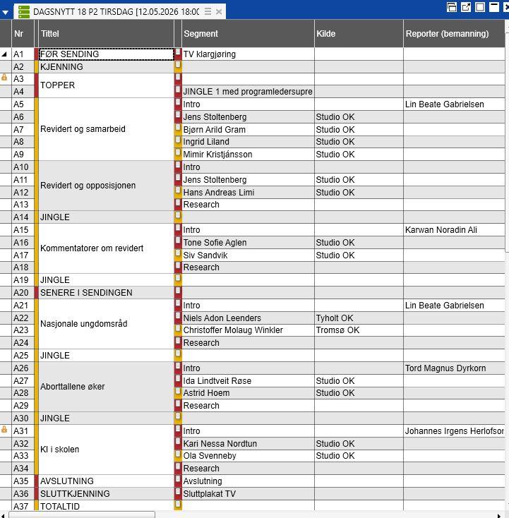Viewport: 509px width, 518px height.
Task: Select row number A25
Action: (21, 356)
